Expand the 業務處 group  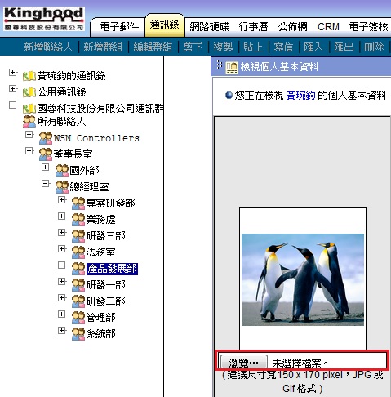[62, 216]
